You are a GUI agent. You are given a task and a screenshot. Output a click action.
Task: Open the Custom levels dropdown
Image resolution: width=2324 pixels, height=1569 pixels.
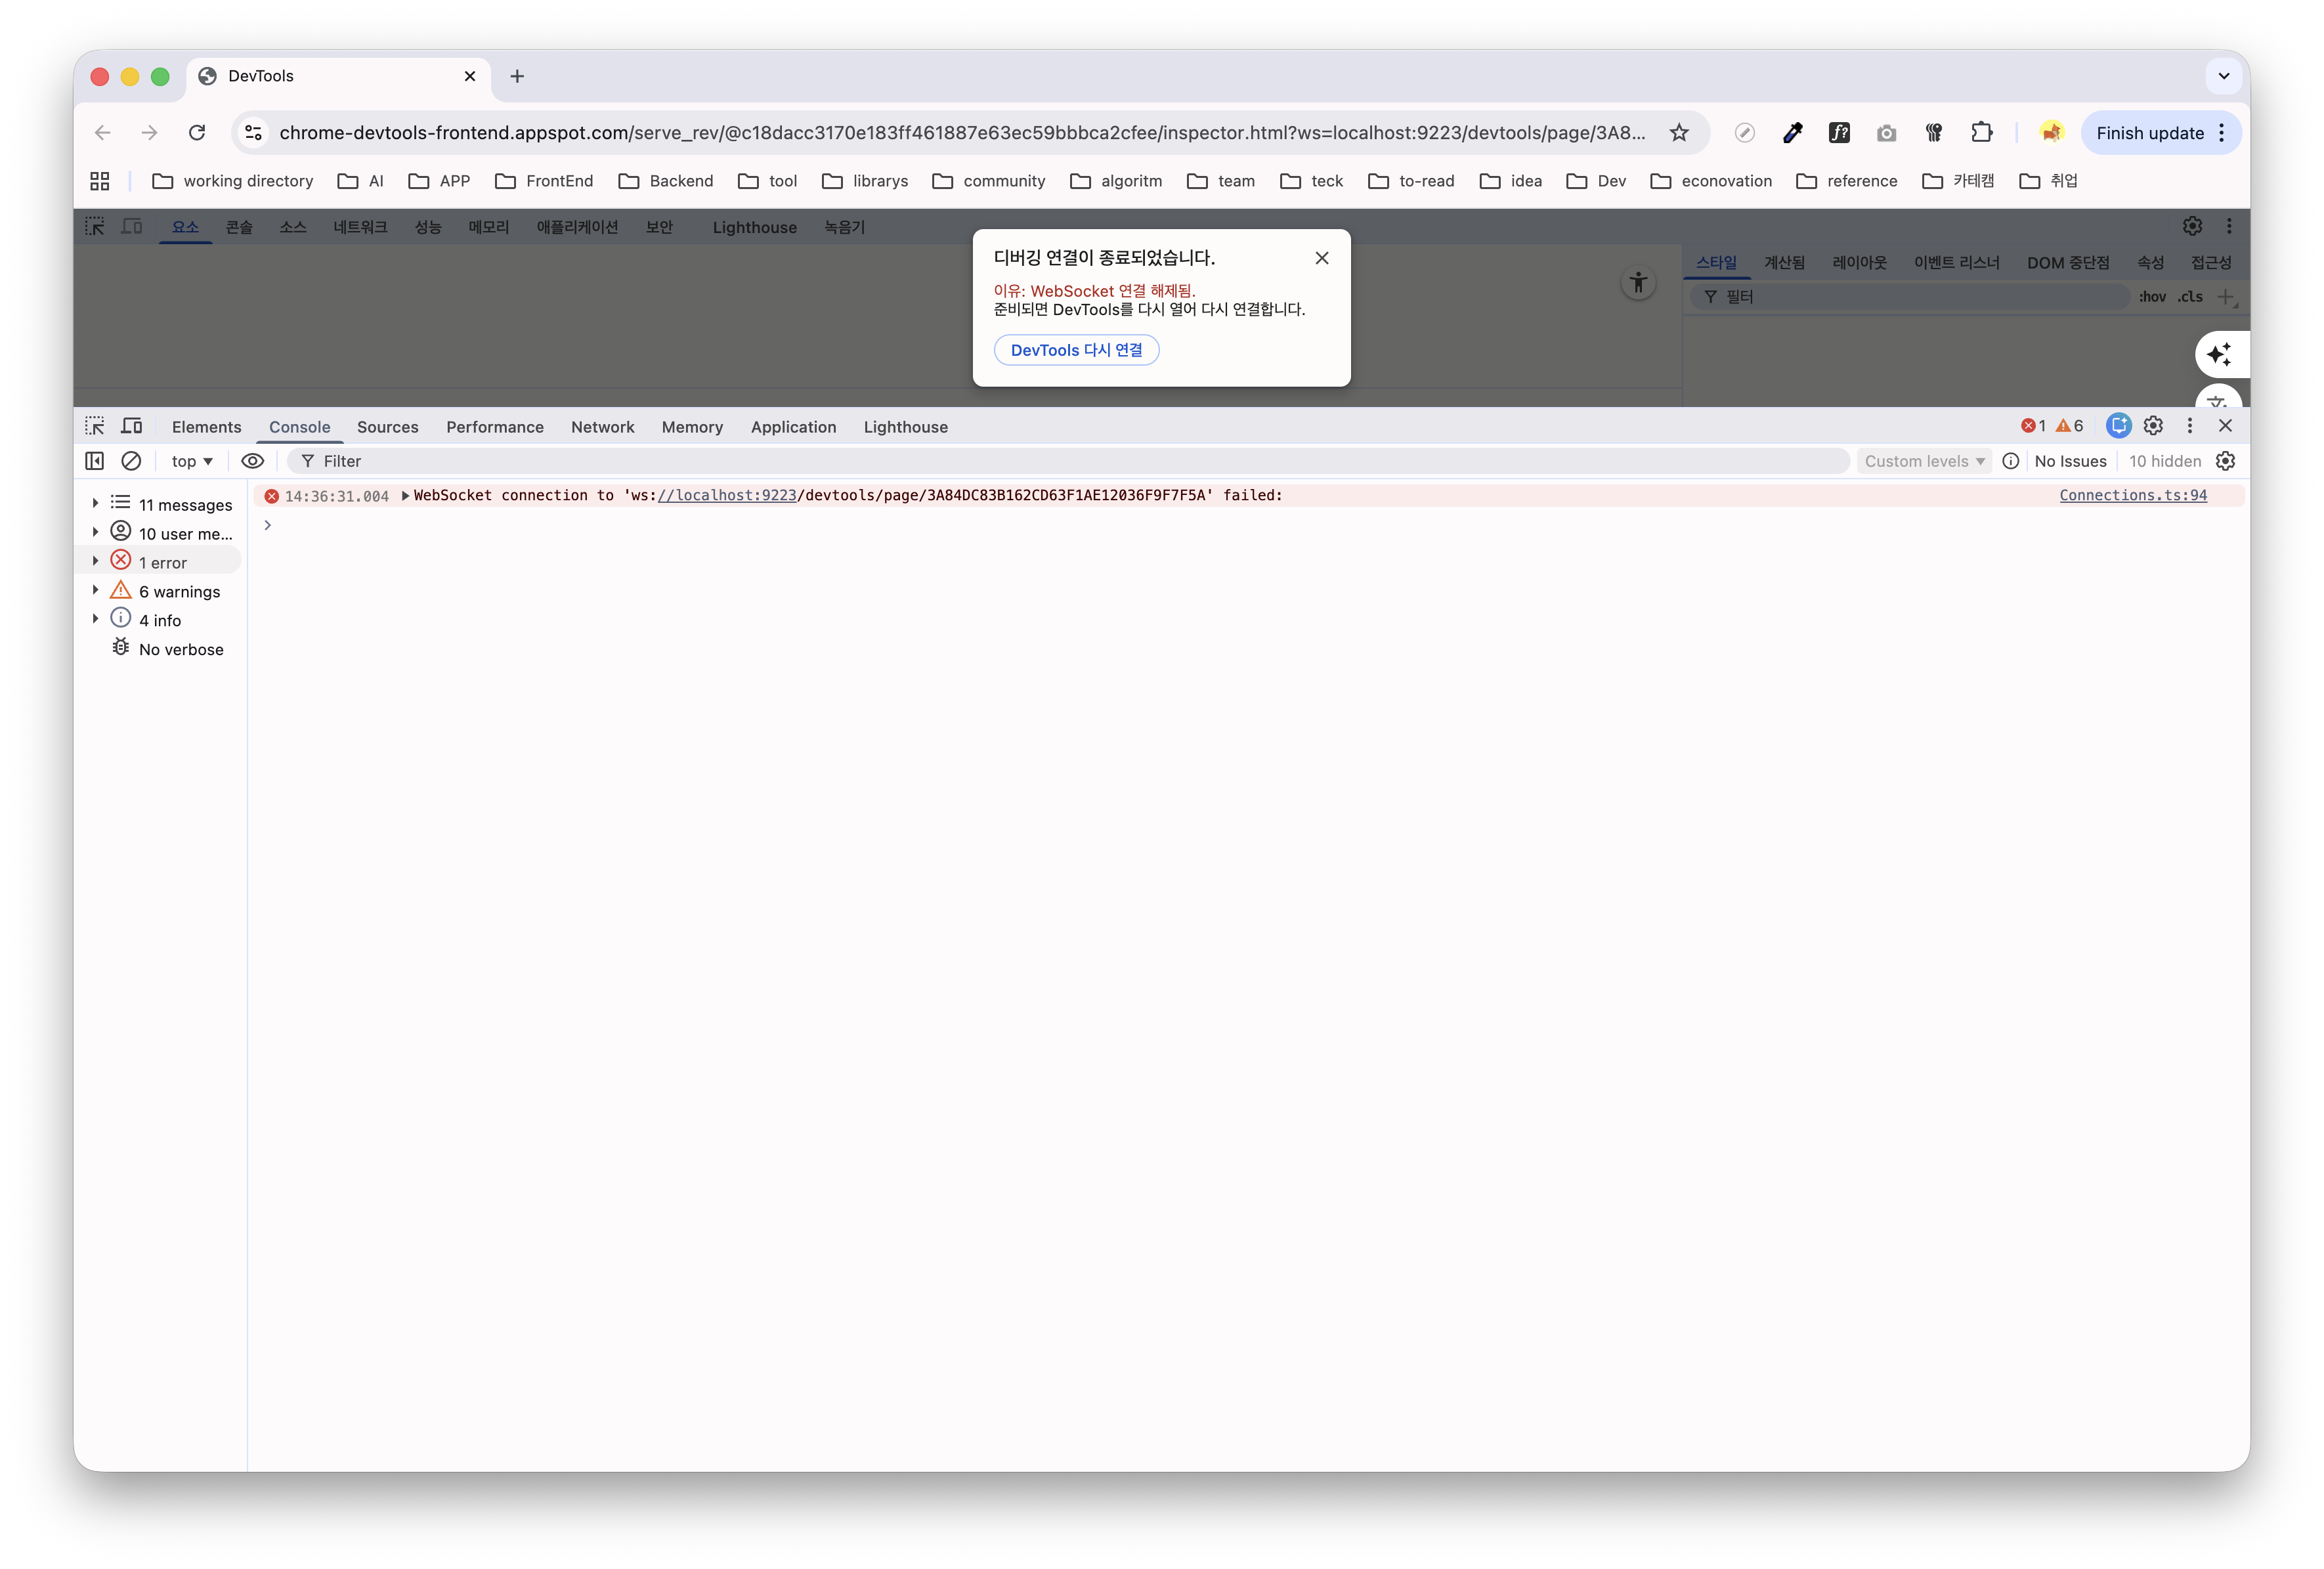(x=1923, y=461)
